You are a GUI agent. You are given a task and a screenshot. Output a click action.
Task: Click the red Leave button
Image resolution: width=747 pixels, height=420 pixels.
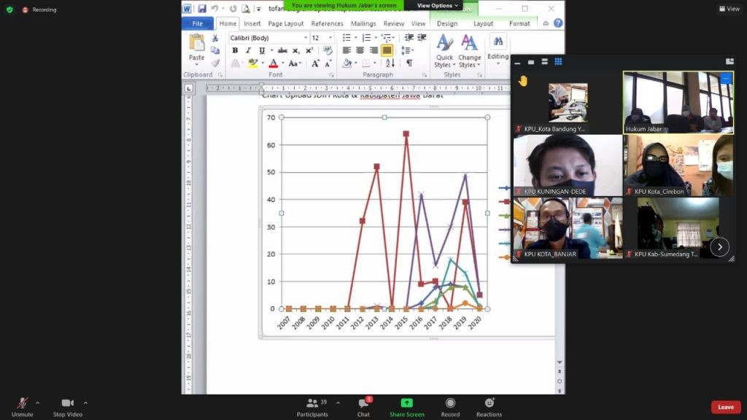[x=725, y=407]
